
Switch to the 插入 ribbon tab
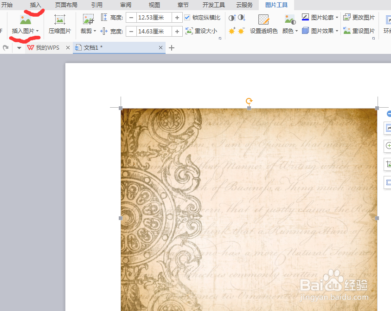tap(35, 5)
